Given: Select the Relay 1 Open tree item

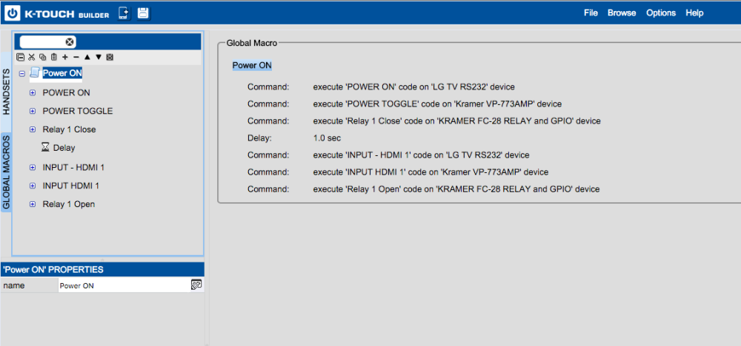Looking at the screenshot, I should (x=68, y=204).
